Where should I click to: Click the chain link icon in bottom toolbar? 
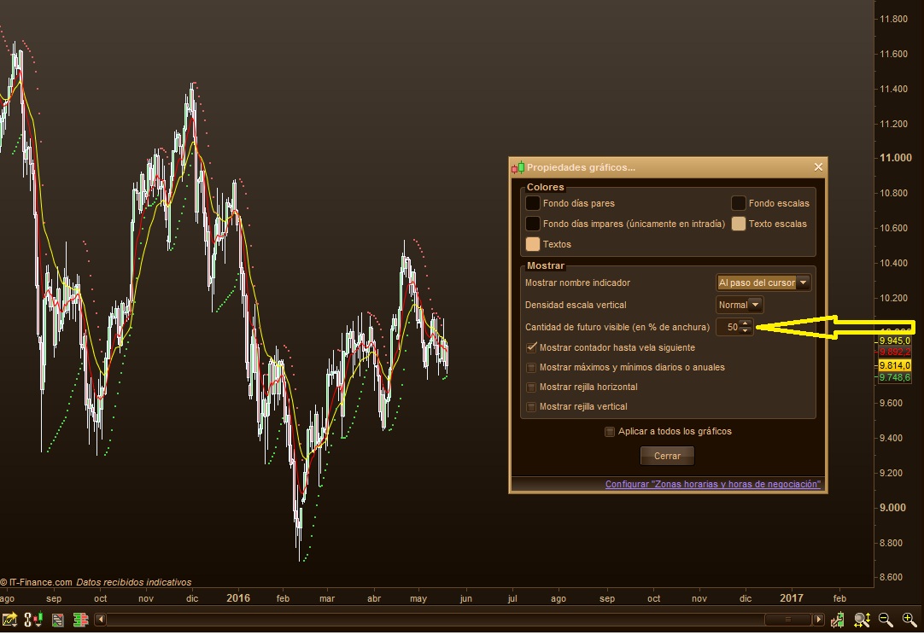coord(27,619)
